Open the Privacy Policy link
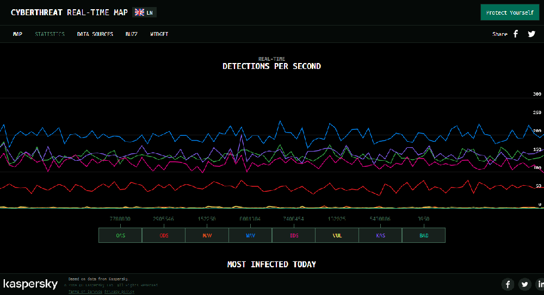This screenshot has height=295, width=544. 119,292
